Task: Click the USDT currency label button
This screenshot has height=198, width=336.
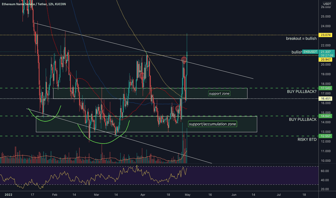Action: click(327, 4)
